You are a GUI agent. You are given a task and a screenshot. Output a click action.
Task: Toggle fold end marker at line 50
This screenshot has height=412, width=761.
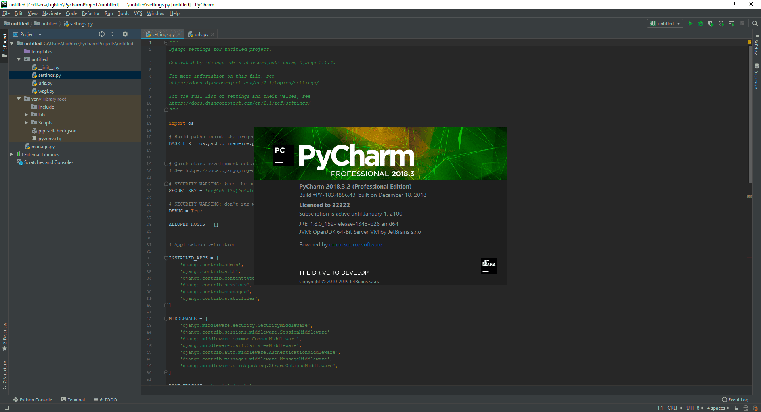coord(166,372)
